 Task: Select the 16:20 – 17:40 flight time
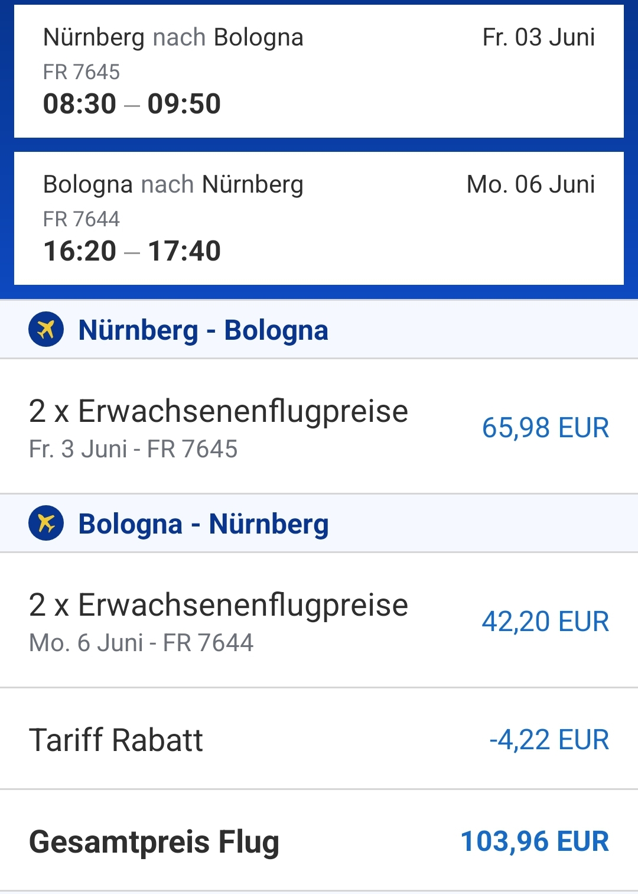[x=132, y=251]
